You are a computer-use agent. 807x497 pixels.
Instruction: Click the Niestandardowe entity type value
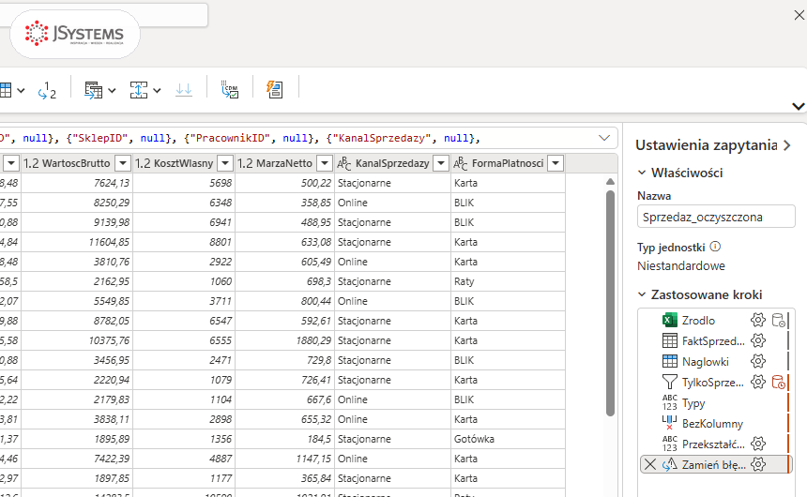pyautogui.click(x=681, y=266)
